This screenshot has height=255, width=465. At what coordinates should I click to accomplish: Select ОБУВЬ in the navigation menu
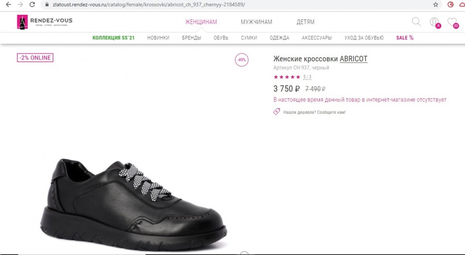tap(221, 38)
